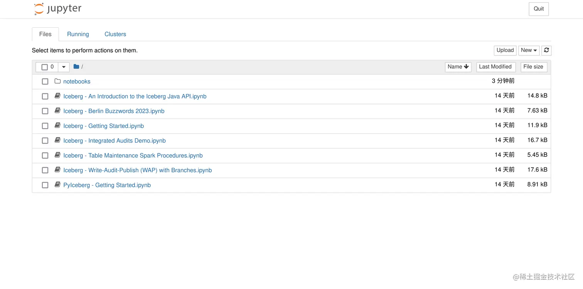Click notebook icon for Iceberg Java API file
Image resolution: width=583 pixels, height=289 pixels.
pyautogui.click(x=57, y=96)
